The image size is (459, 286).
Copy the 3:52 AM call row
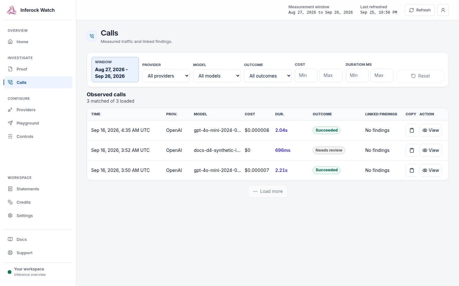tap(412, 150)
